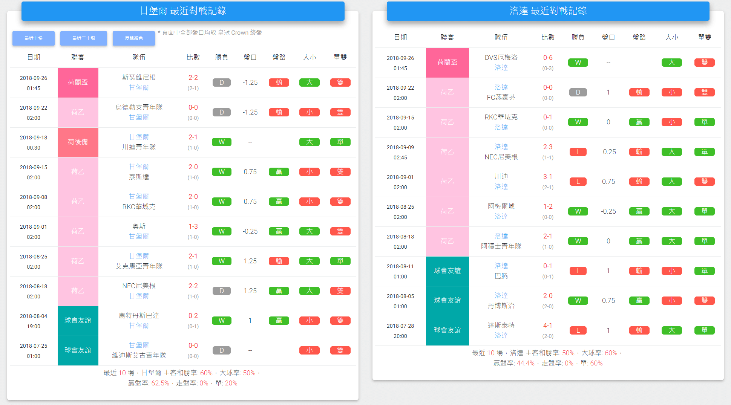Viewport: 731px width, 405px height.
Task: Open the 洛達 link in the DVS厄梅洛 match row
Action: click(x=501, y=68)
